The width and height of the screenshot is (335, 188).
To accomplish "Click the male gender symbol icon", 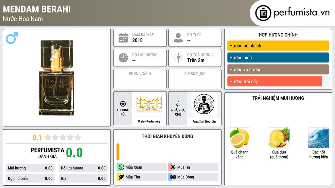I will tap(12, 38).
